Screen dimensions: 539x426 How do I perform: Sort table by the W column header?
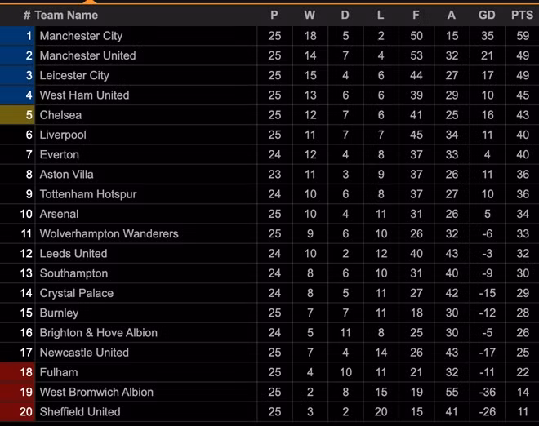click(310, 15)
